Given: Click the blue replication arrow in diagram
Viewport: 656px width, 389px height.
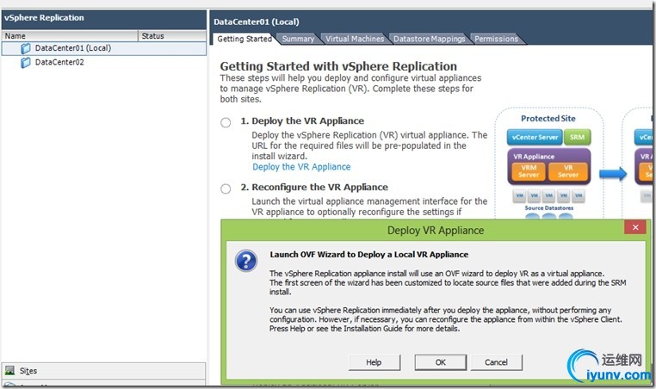Looking at the screenshot, I should point(613,173).
